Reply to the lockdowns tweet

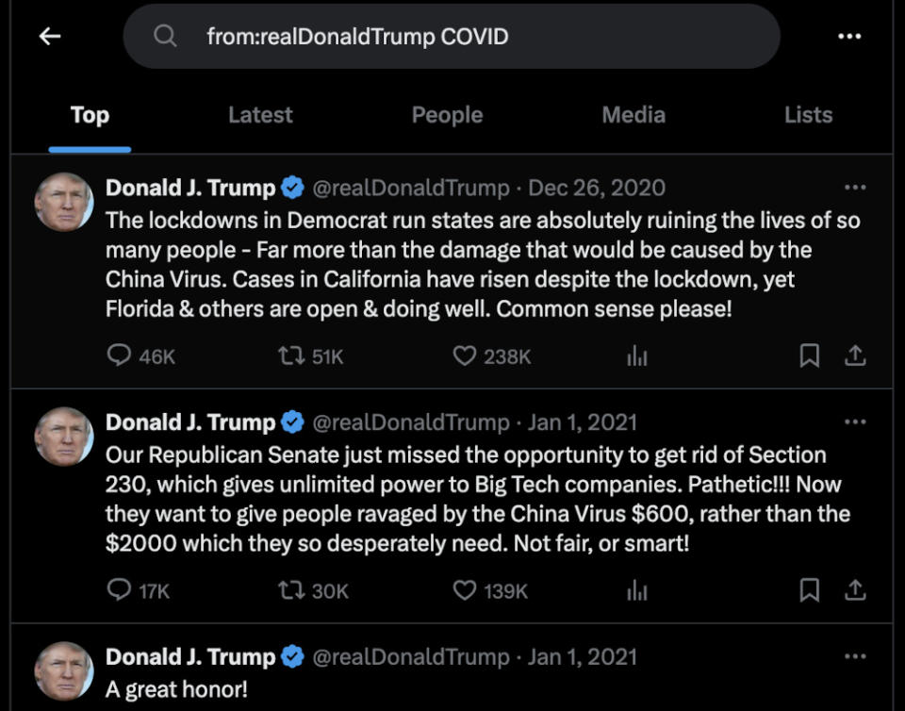coord(118,355)
